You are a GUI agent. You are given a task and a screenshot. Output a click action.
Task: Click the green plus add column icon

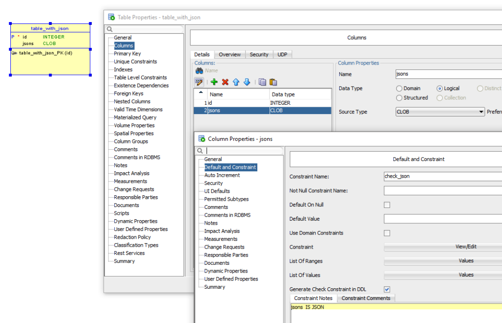point(214,82)
